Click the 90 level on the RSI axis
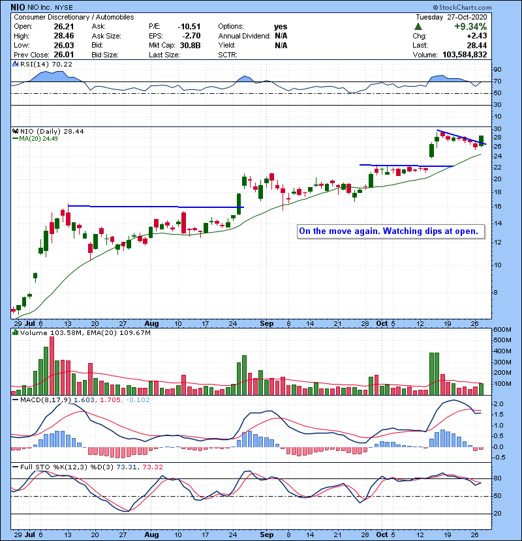 (497, 70)
